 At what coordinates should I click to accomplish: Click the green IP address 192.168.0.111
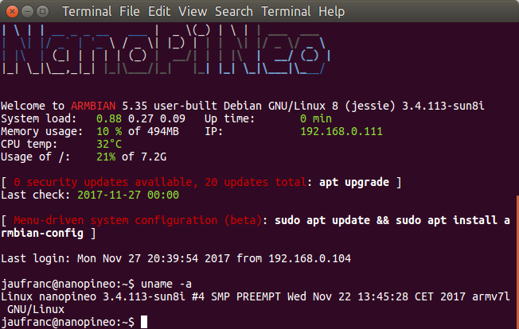341,131
